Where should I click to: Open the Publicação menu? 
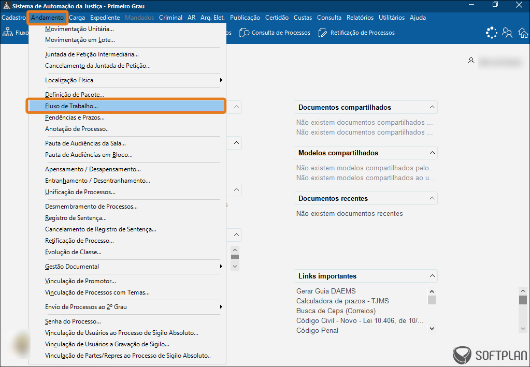(x=245, y=18)
